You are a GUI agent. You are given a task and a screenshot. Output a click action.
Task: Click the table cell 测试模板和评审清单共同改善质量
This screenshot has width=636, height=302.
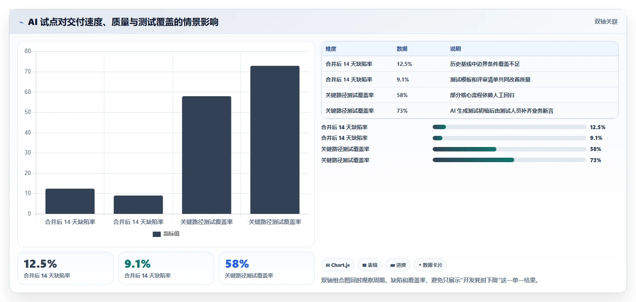pyautogui.click(x=490, y=80)
